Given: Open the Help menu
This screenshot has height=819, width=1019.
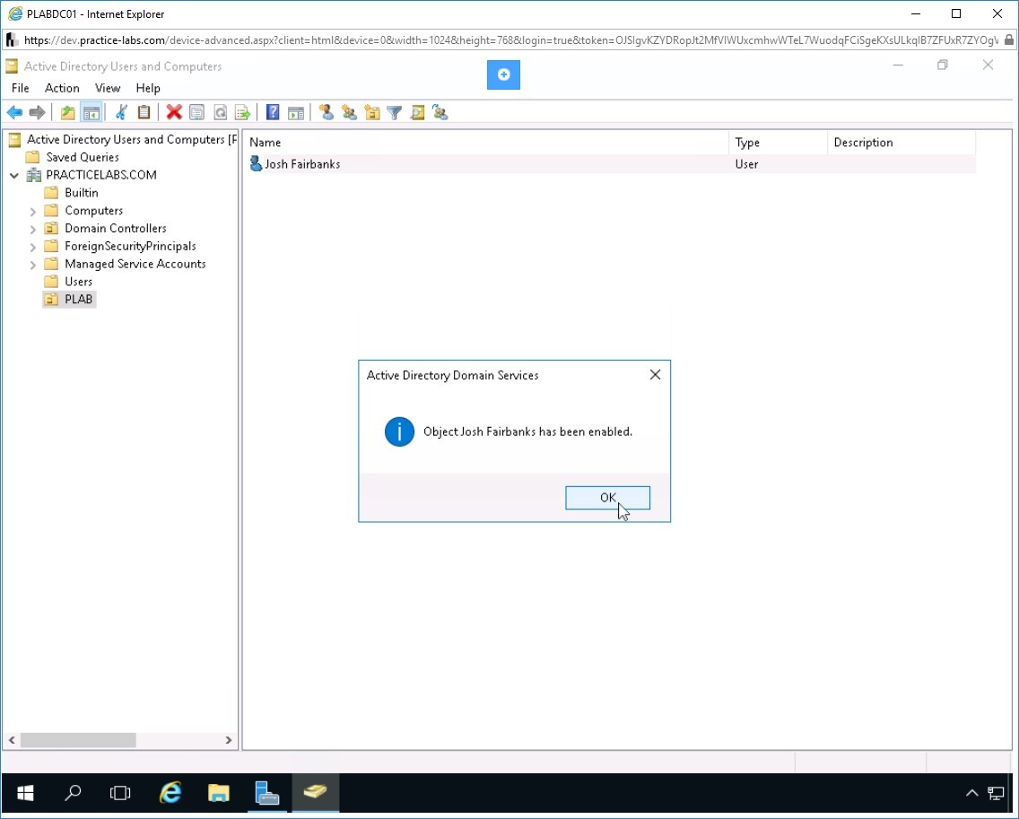Looking at the screenshot, I should click(x=147, y=88).
